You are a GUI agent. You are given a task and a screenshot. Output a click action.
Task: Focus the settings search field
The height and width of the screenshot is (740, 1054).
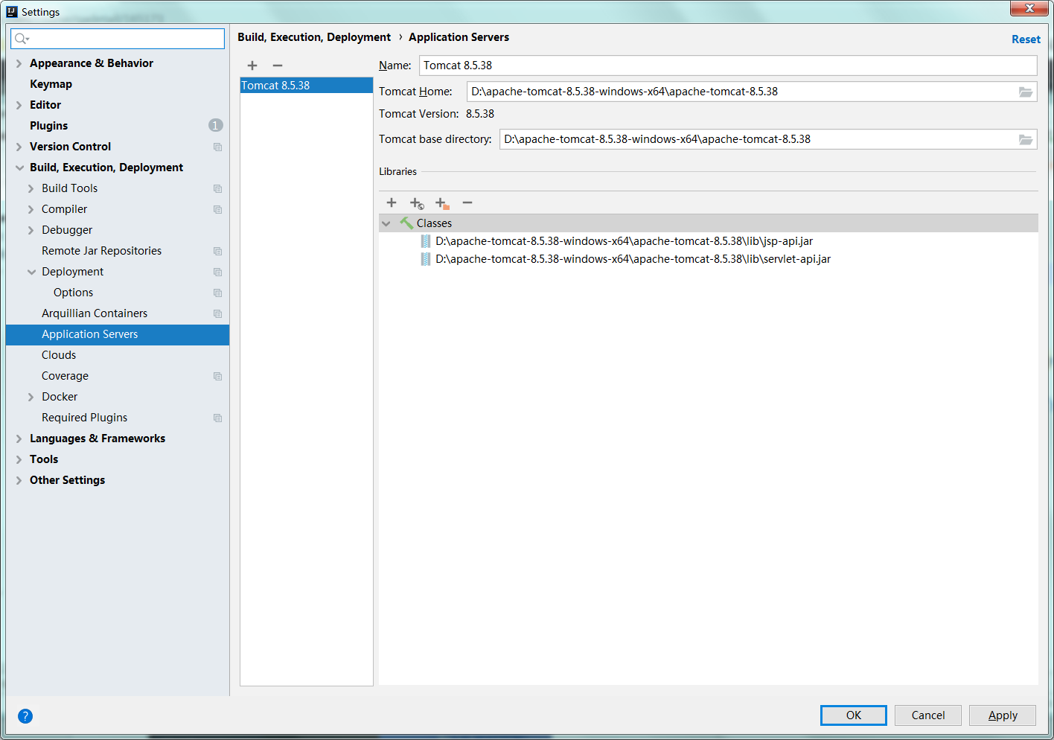[x=118, y=39]
